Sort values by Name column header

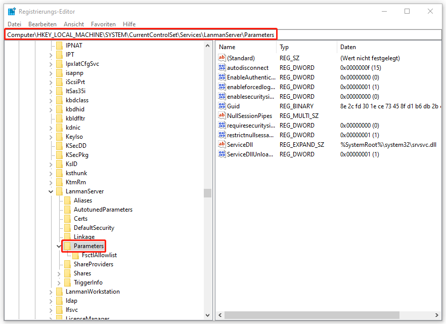pyautogui.click(x=246, y=47)
